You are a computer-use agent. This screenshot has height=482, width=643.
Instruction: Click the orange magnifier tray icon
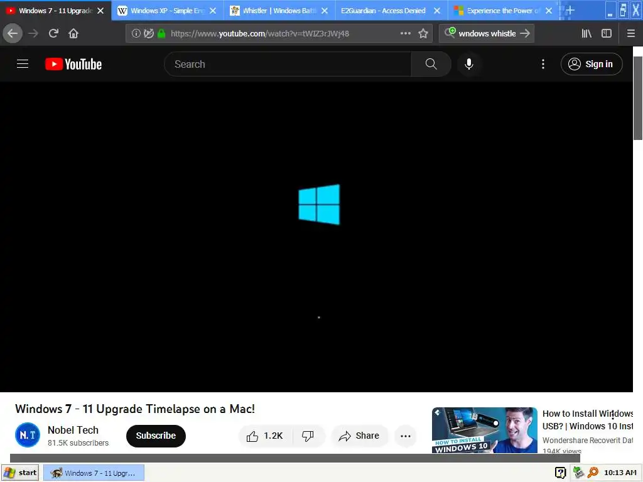point(593,473)
